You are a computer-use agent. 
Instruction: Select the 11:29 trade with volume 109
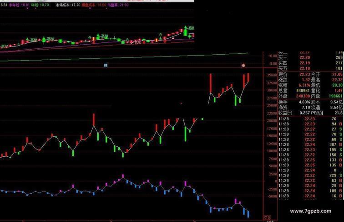310,191
